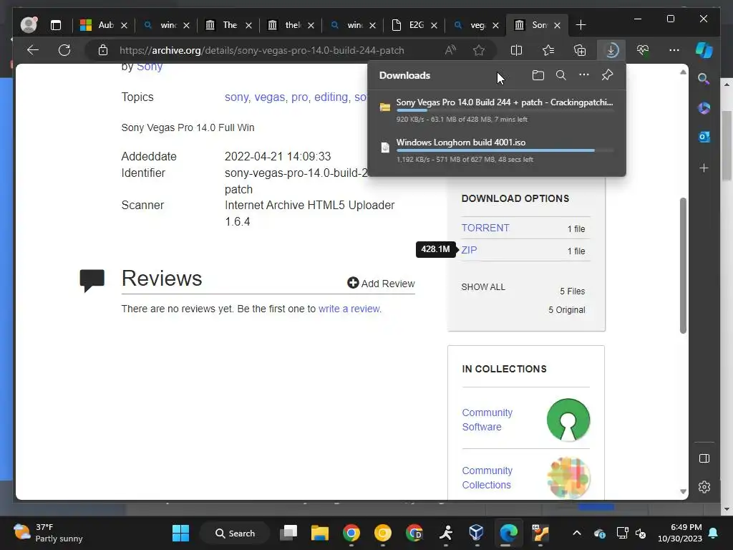The width and height of the screenshot is (733, 550).
Task: Click the '5 Original' files text
Action: point(567,309)
